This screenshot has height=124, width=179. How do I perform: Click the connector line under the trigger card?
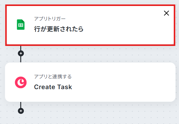point(21,48)
